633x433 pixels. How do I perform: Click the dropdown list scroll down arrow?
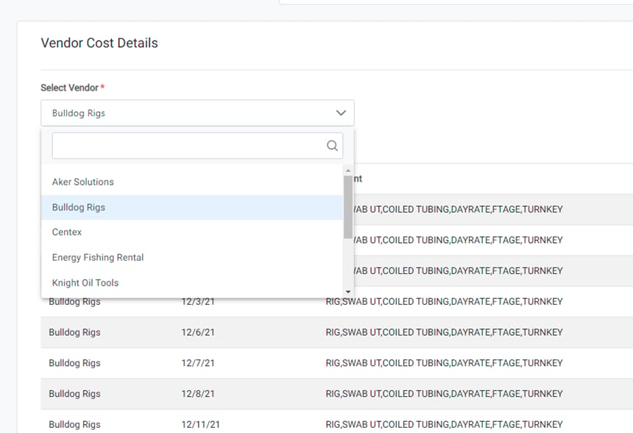click(348, 292)
